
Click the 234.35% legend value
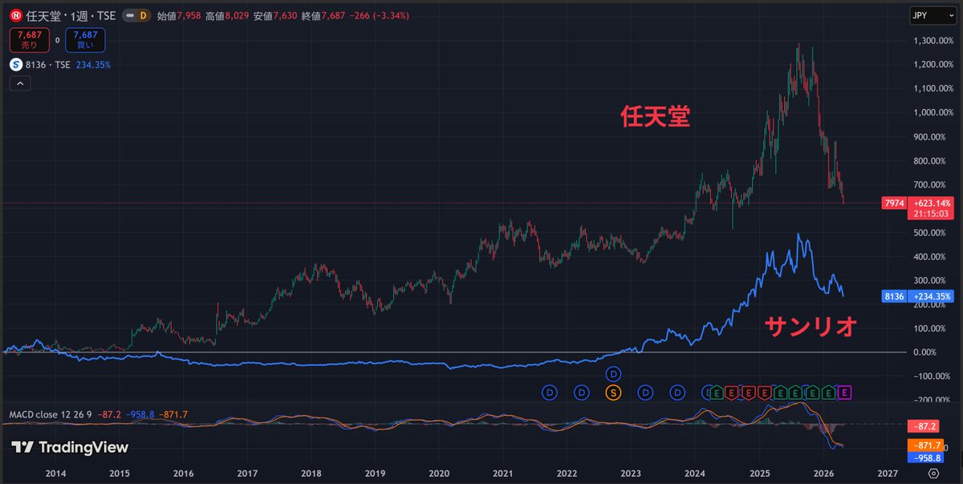(x=93, y=65)
